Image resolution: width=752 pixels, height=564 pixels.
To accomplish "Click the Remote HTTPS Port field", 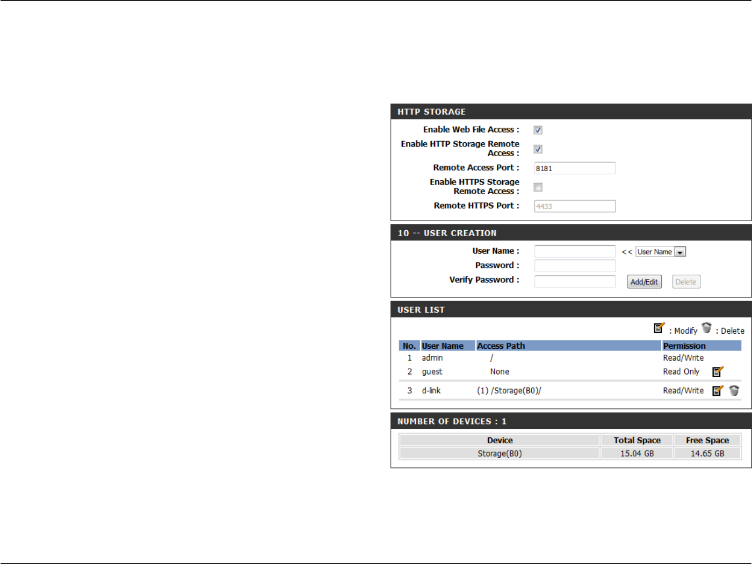I will pos(575,206).
